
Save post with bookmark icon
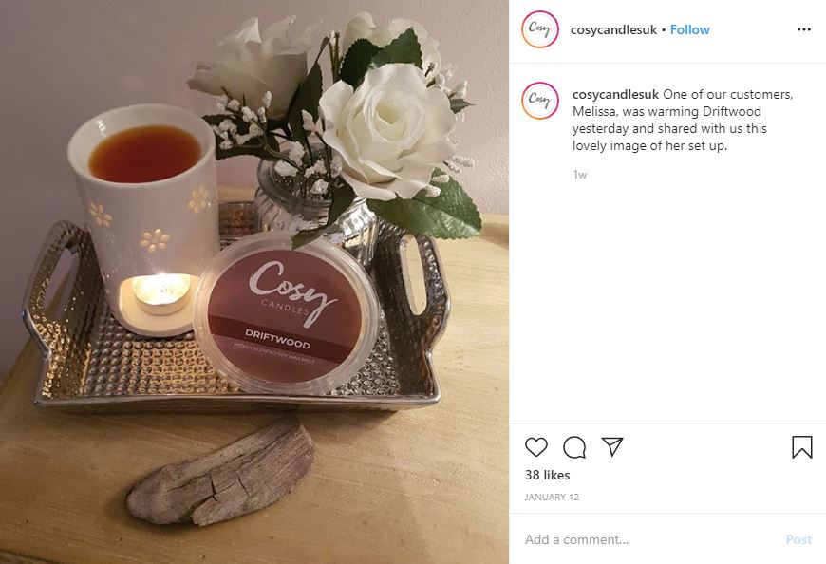(801, 447)
